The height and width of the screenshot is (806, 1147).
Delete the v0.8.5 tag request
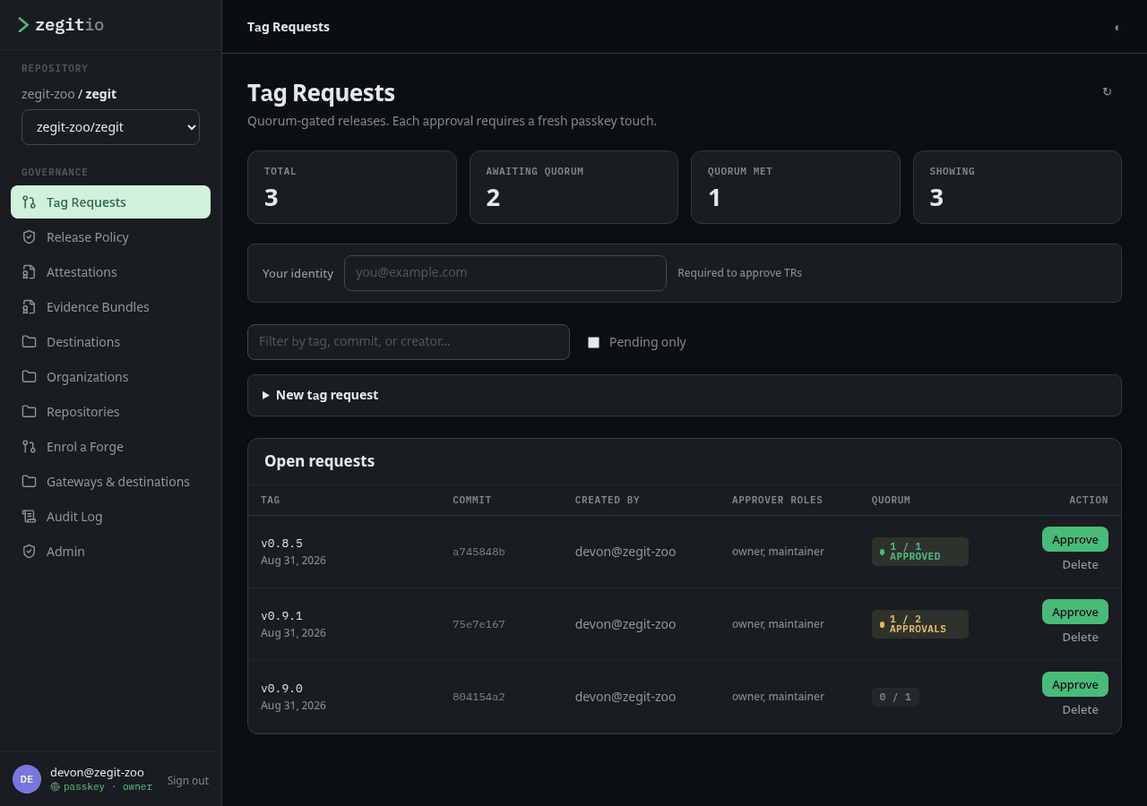pyautogui.click(x=1080, y=565)
